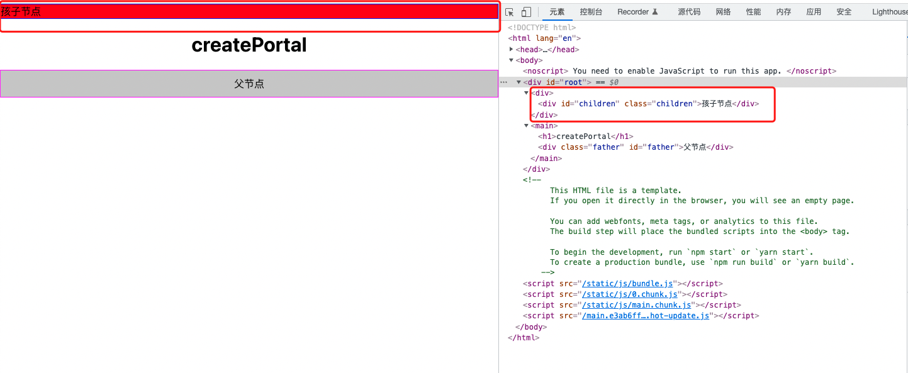Screen dimensions: 908x373
Task: Open the 网络 network tab
Action: click(x=724, y=12)
